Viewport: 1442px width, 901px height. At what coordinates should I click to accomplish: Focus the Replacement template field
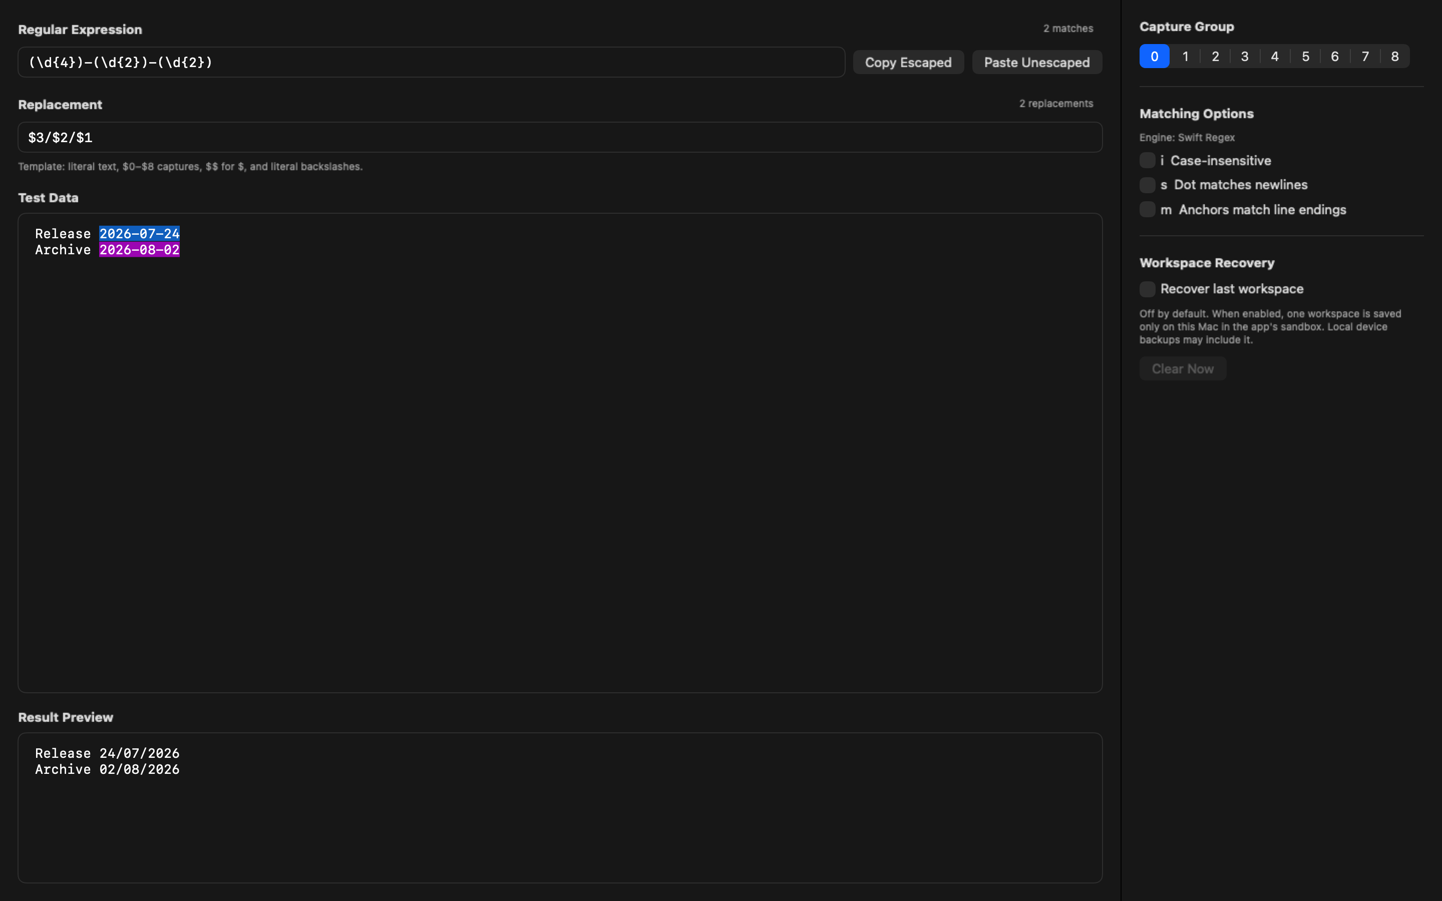560,138
